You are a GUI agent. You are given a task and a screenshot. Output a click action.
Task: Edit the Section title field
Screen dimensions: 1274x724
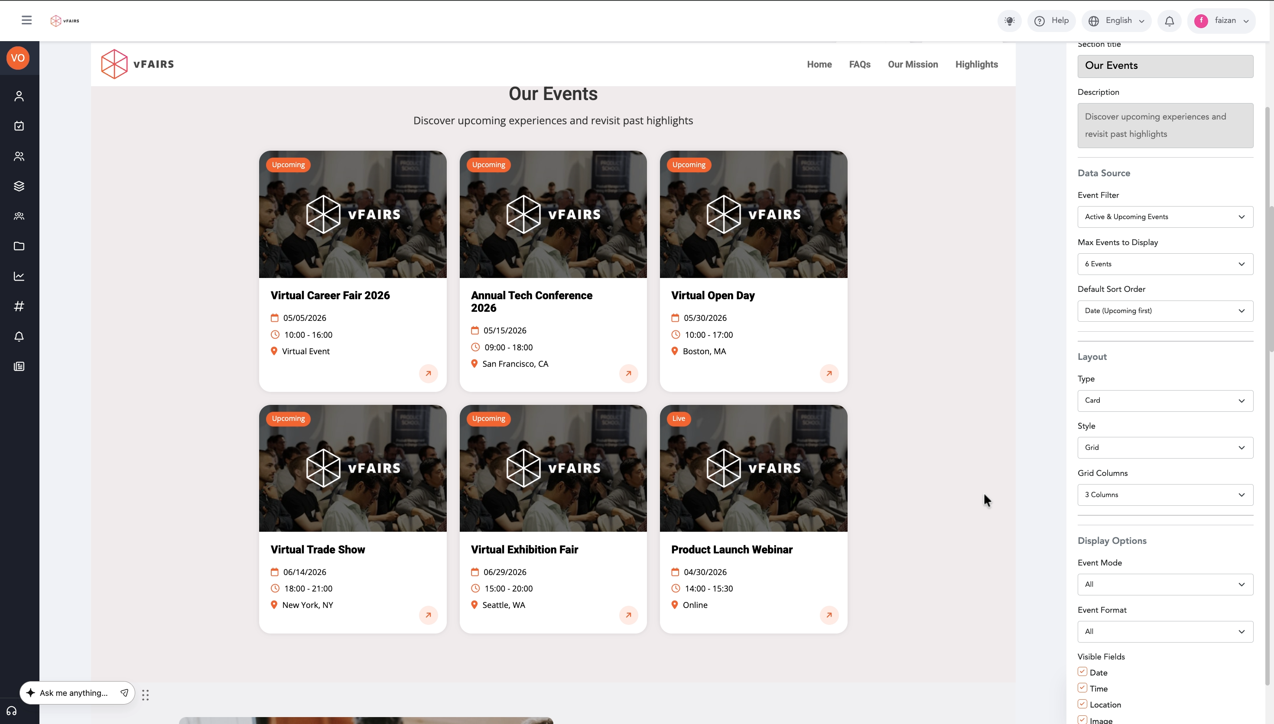click(x=1166, y=66)
